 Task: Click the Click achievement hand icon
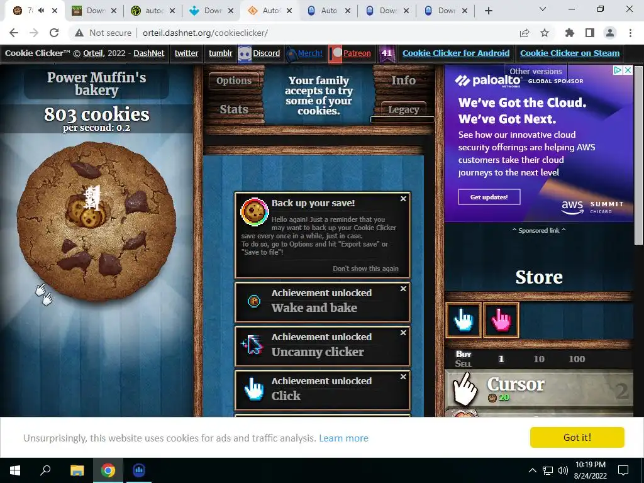(x=253, y=389)
